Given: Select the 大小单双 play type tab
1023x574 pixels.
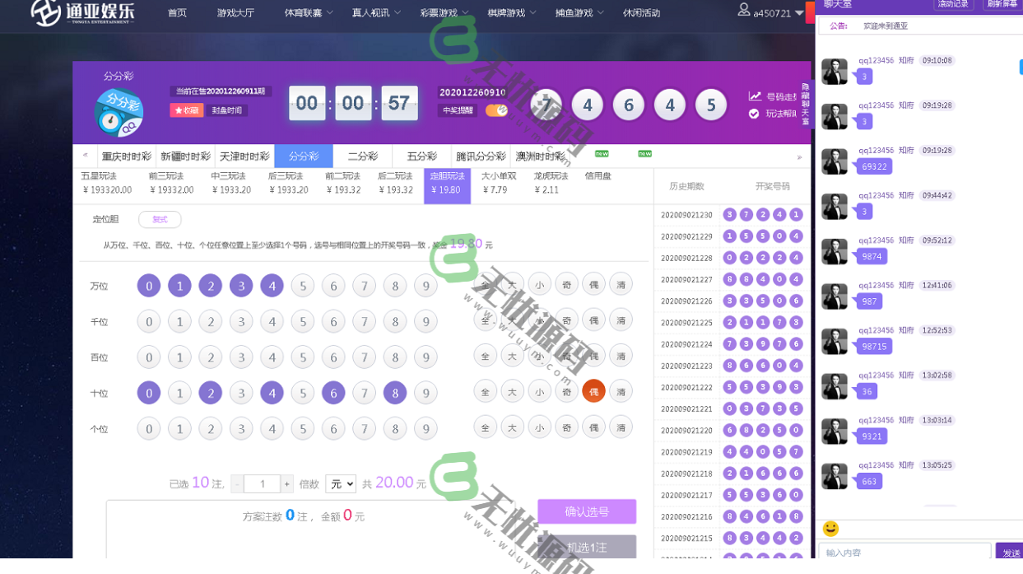Looking at the screenshot, I should click(x=499, y=183).
